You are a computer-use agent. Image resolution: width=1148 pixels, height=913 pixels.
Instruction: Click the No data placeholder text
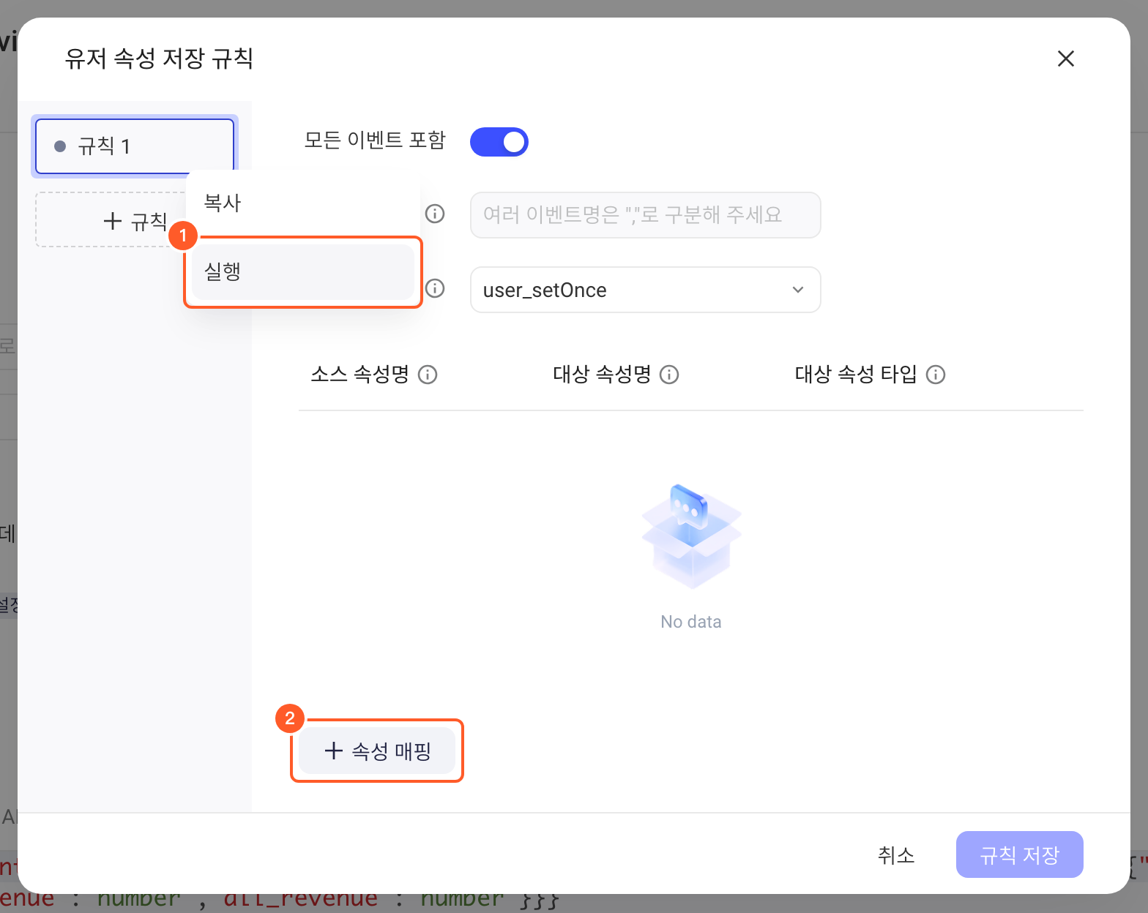pos(690,622)
